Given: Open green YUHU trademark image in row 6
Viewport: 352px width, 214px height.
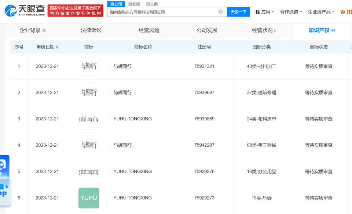Looking at the screenshot, I should [x=89, y=198].
